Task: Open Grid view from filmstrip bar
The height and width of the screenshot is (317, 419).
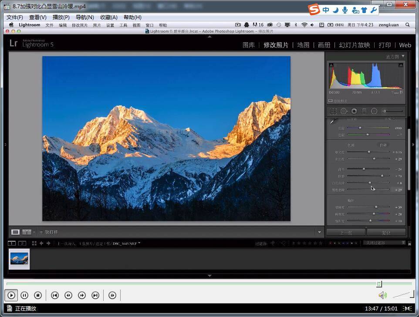Action: click(34, 243)
